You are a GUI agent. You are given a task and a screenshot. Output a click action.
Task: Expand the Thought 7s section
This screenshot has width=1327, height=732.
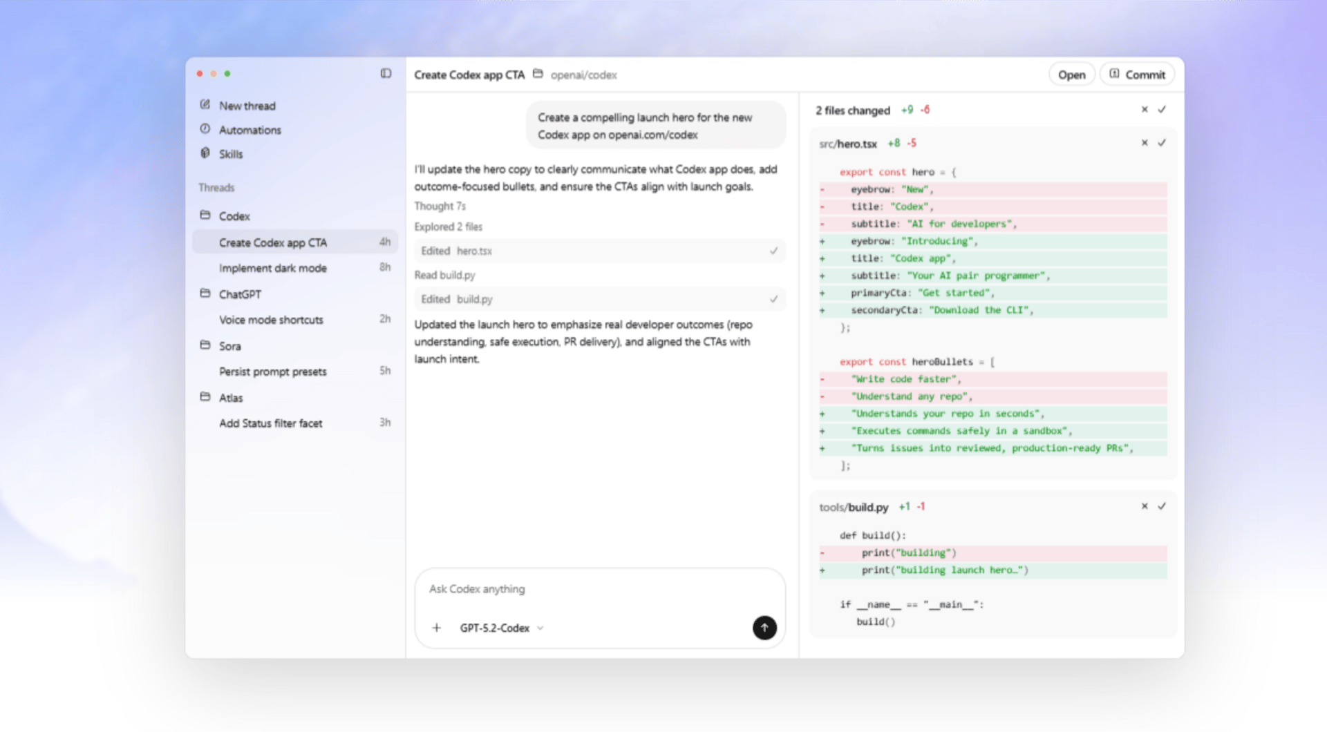click(440, 206)
